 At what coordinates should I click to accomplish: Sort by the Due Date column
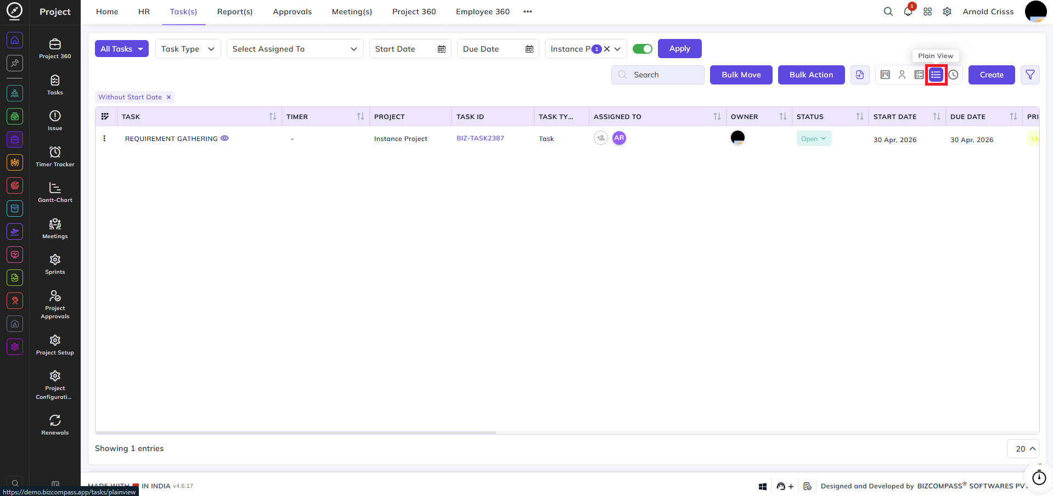[x=1013, y=116]
